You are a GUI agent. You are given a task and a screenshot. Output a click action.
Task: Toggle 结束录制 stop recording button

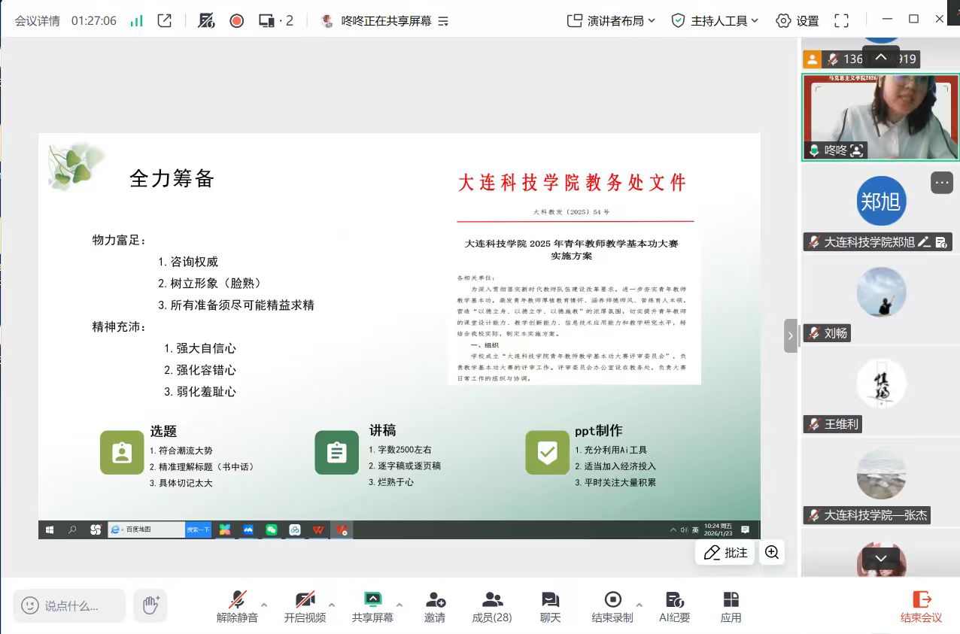click(x=612, y=606)
